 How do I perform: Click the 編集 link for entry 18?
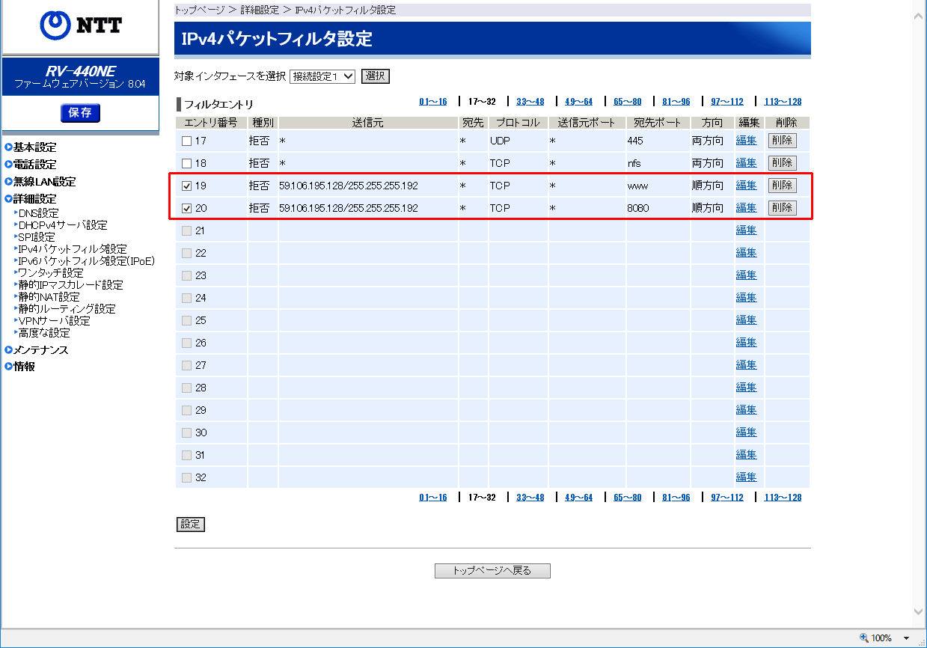click(x=747, y=163)
